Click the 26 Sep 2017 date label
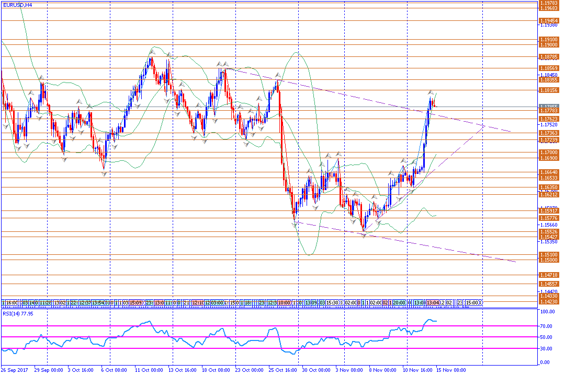 pos(16,370)
